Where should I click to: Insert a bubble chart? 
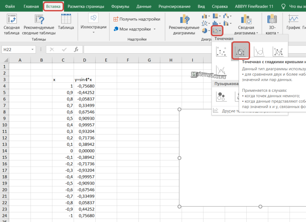click(221, 96)
